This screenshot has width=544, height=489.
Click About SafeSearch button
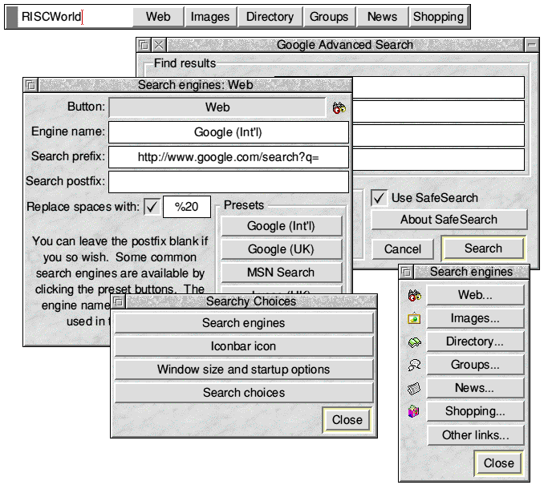pyautogui.click(x=449, y=220)
